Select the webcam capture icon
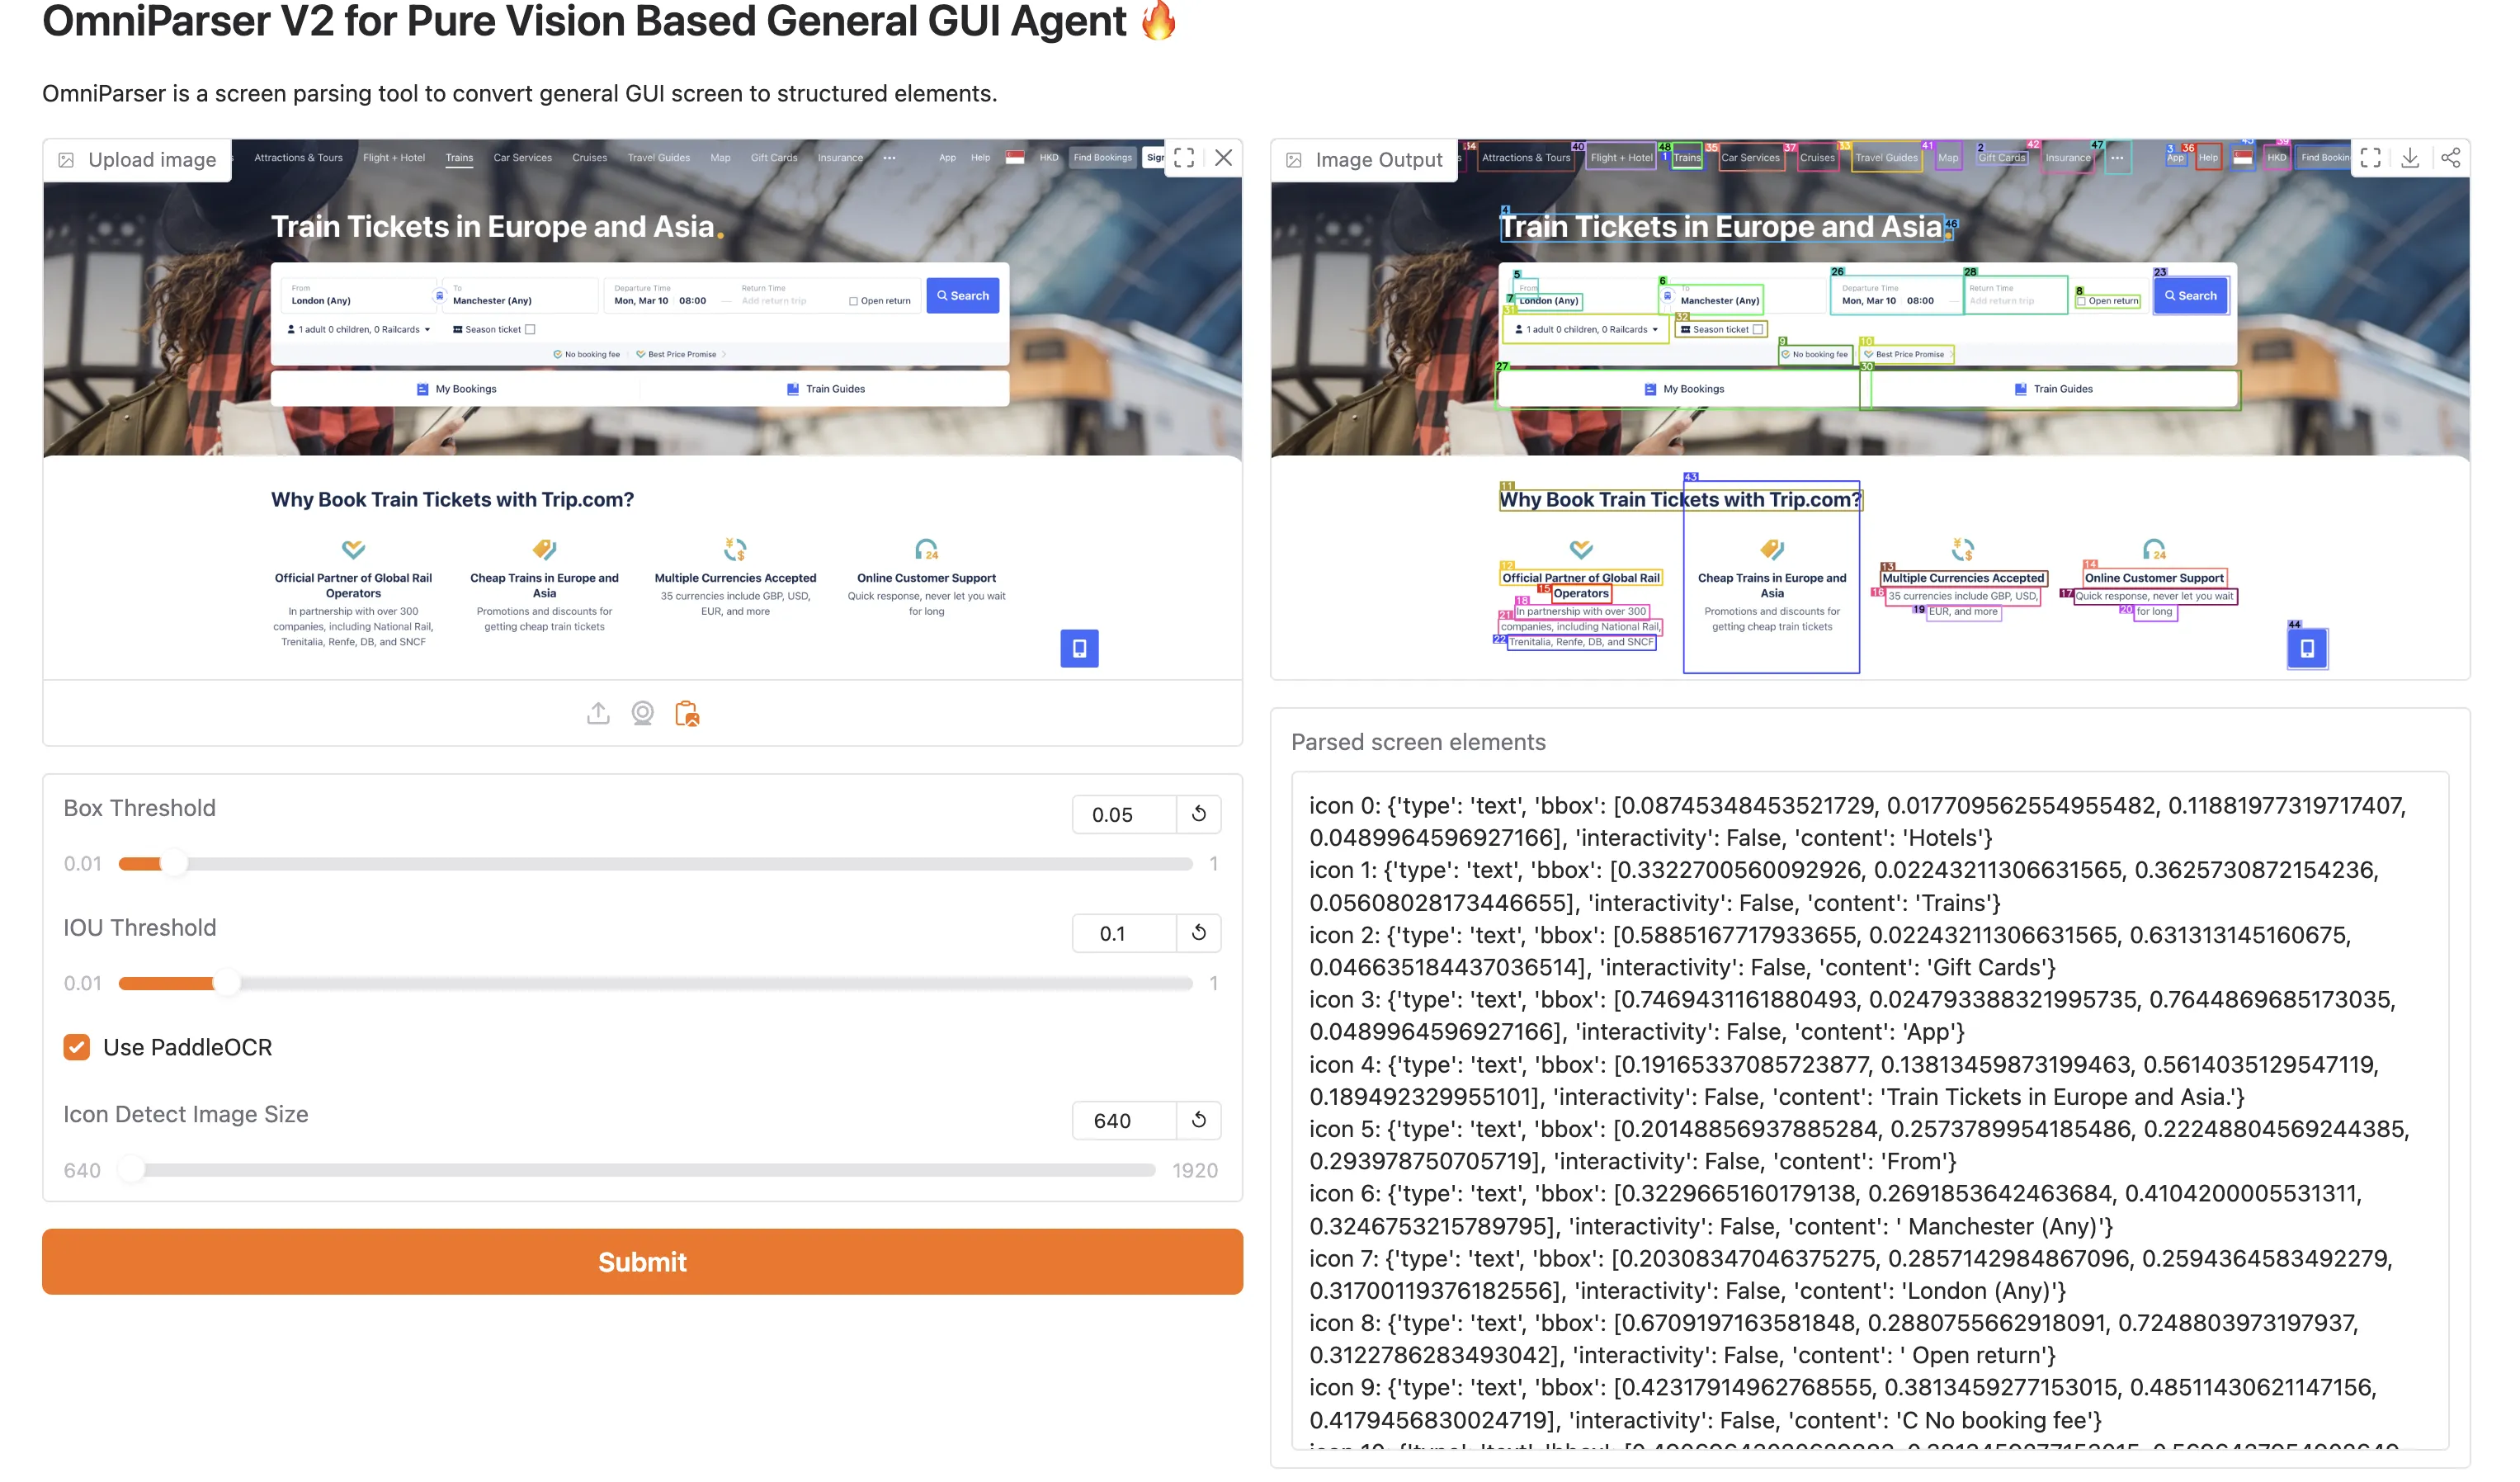 click(642, 713)
